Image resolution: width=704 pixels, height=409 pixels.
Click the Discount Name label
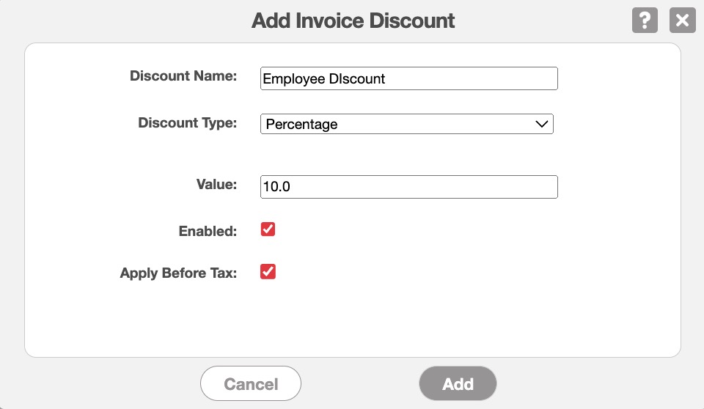183,76
